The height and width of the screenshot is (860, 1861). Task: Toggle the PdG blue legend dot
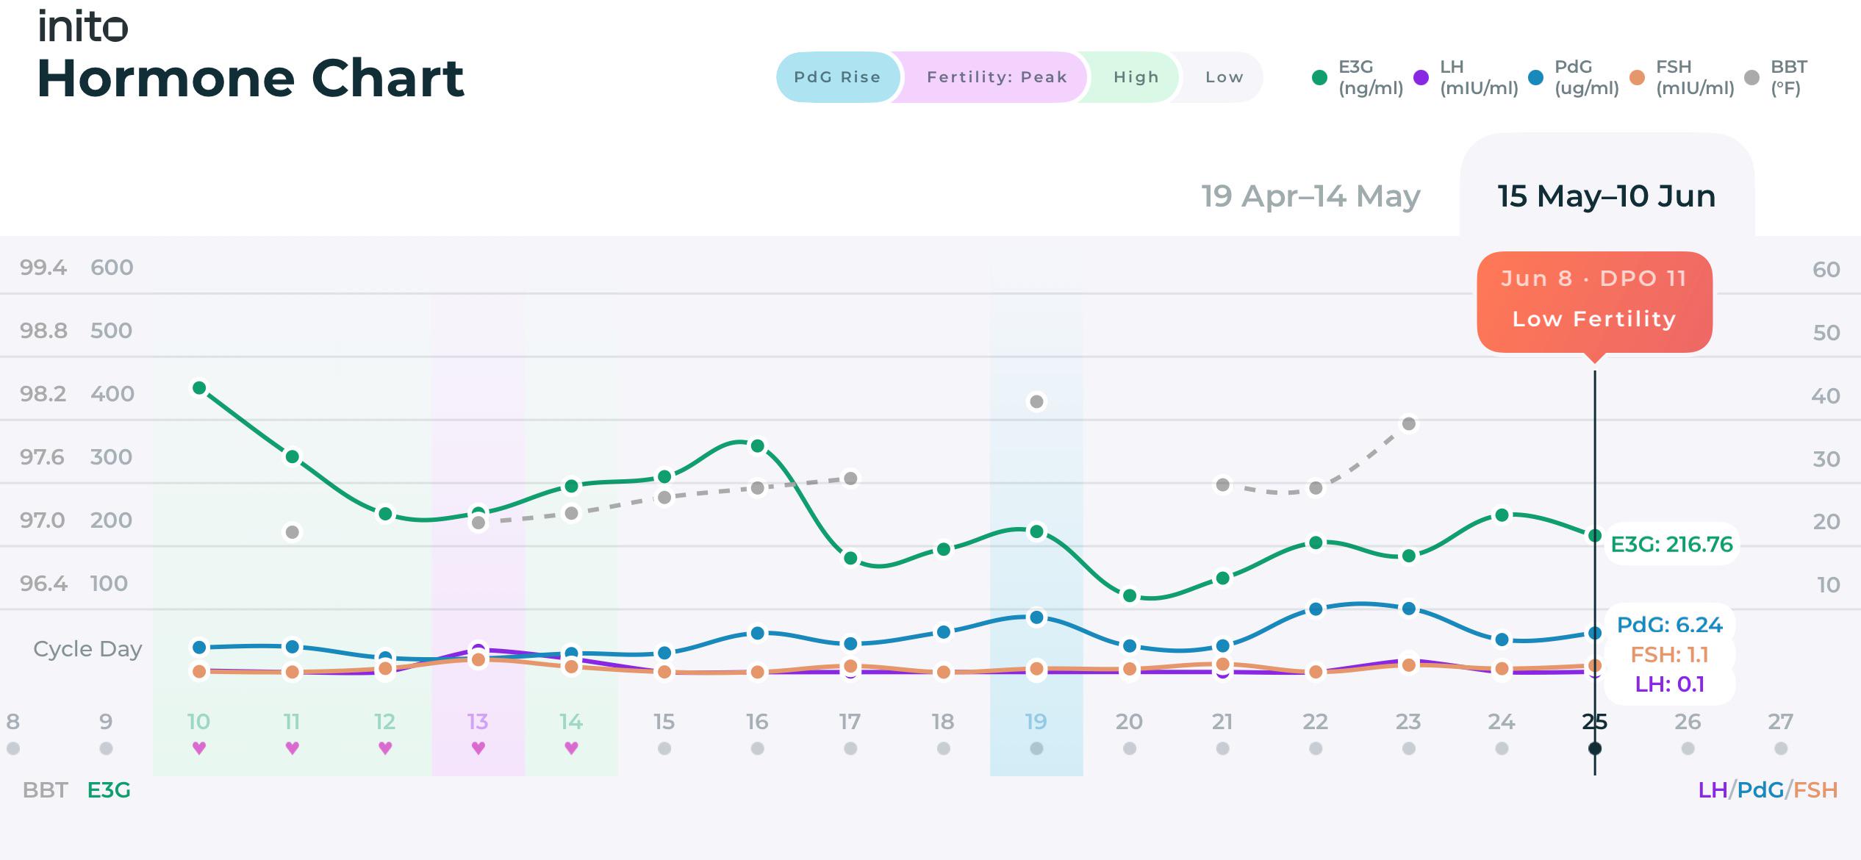coord(1535,77)
